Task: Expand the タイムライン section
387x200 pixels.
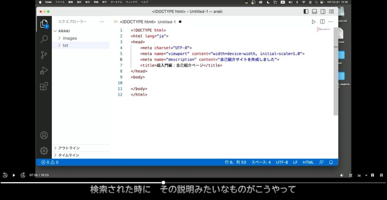Action: pos(69,155)
